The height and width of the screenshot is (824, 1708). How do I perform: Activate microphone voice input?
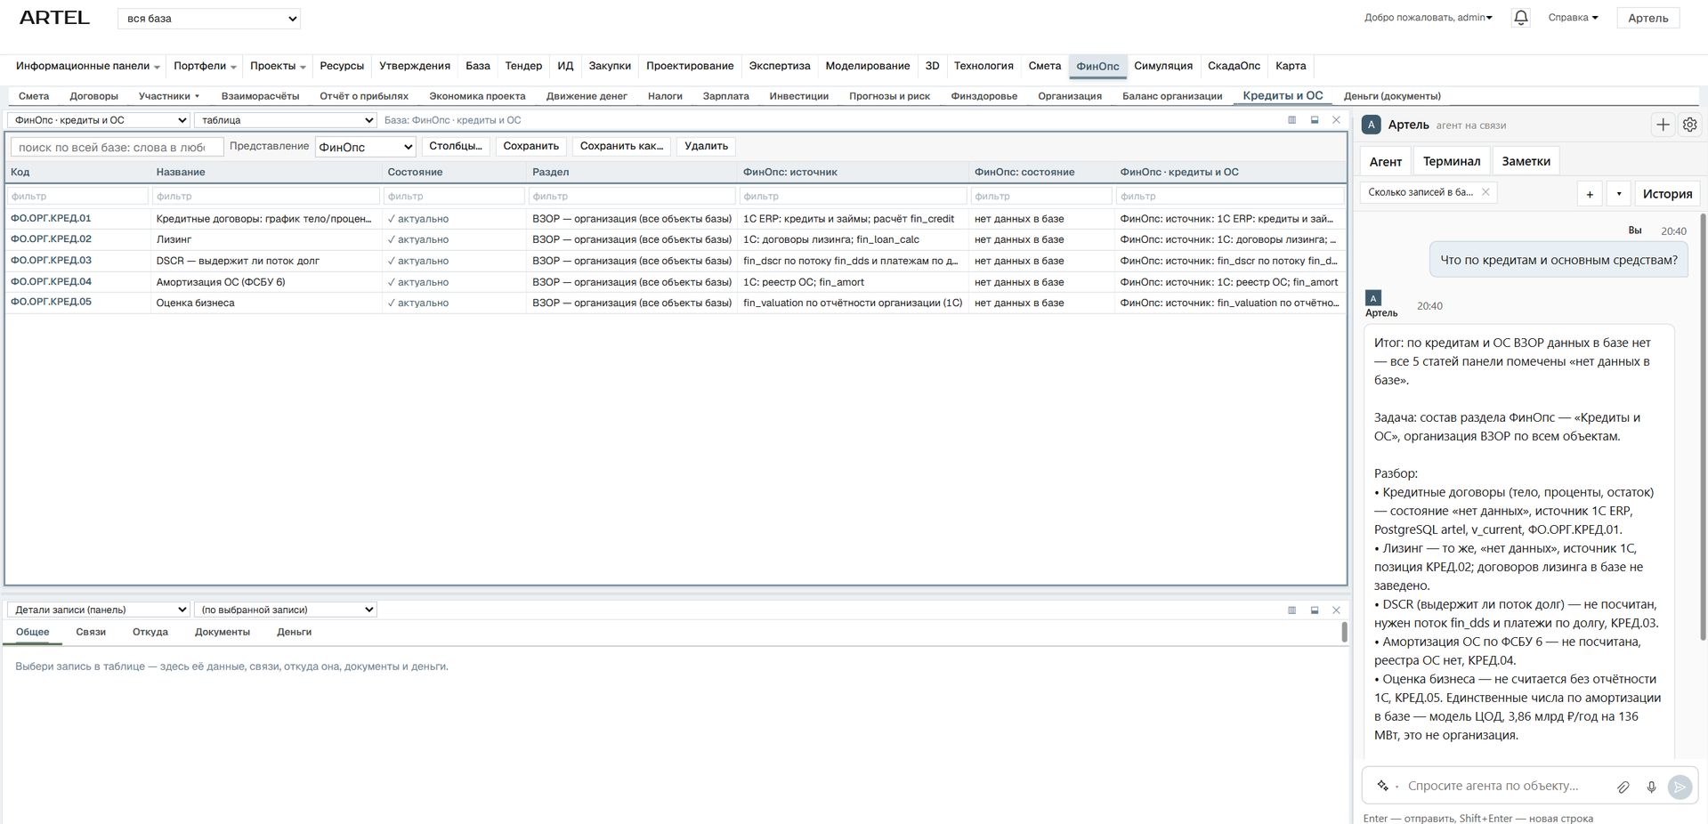click(x=1651, y=787)
